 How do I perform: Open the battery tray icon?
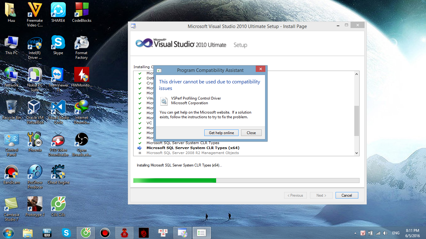coord(371,233)
